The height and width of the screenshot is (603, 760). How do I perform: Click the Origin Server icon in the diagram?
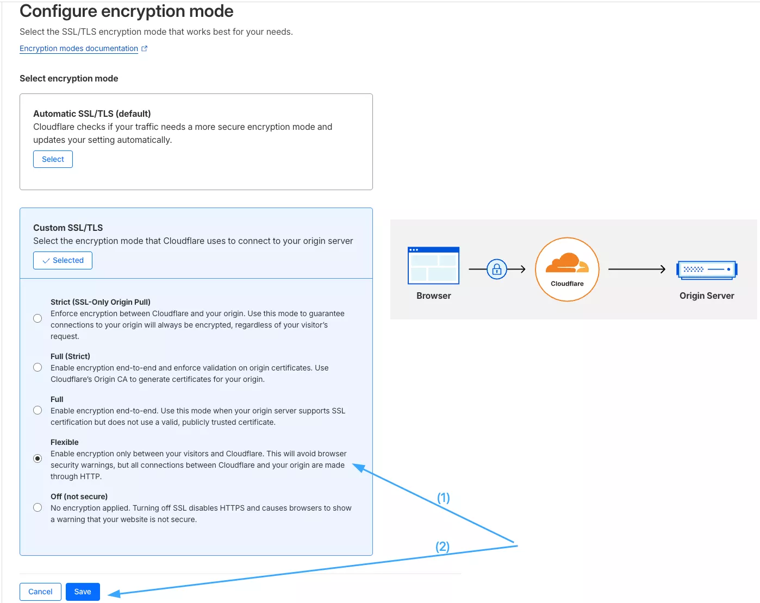(707, 270)
